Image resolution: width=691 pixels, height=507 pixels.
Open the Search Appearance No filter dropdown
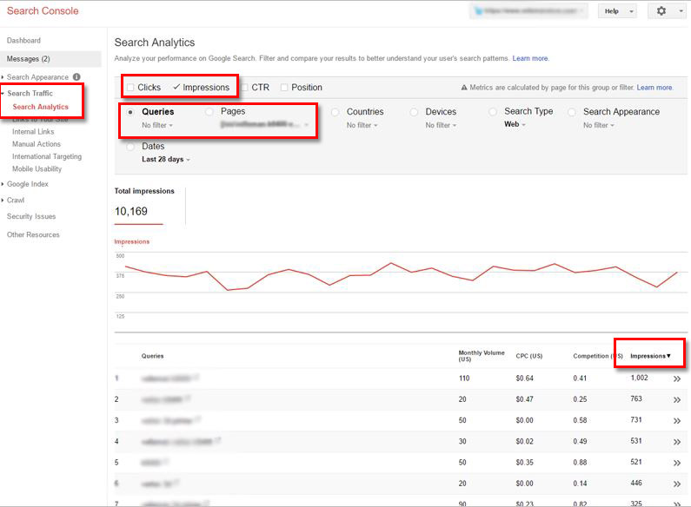(x=599, y=125)
